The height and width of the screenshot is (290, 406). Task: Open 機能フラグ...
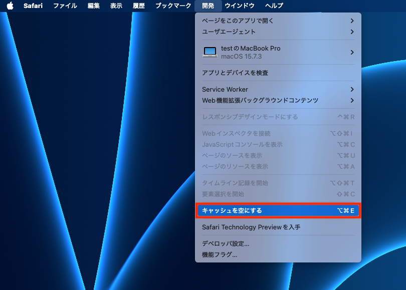[x=278, y=255]
